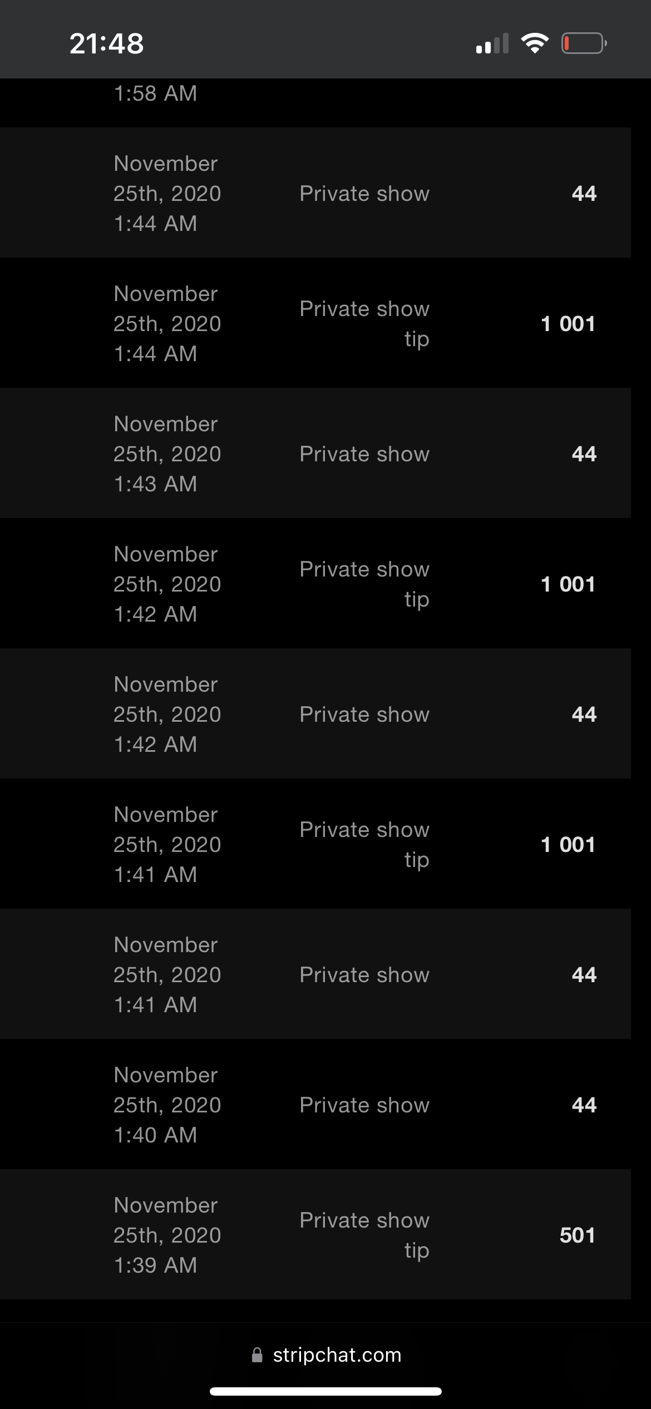Tap the low battery indicator icon
651x1409 pixels.
click(584, 43)
